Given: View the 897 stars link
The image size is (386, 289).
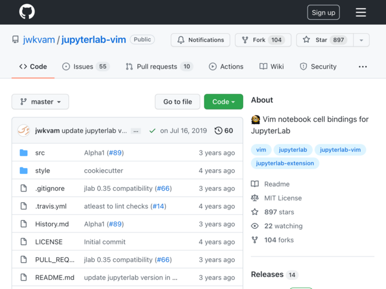Looking at the screenshot, I should (x=273, y=212).
